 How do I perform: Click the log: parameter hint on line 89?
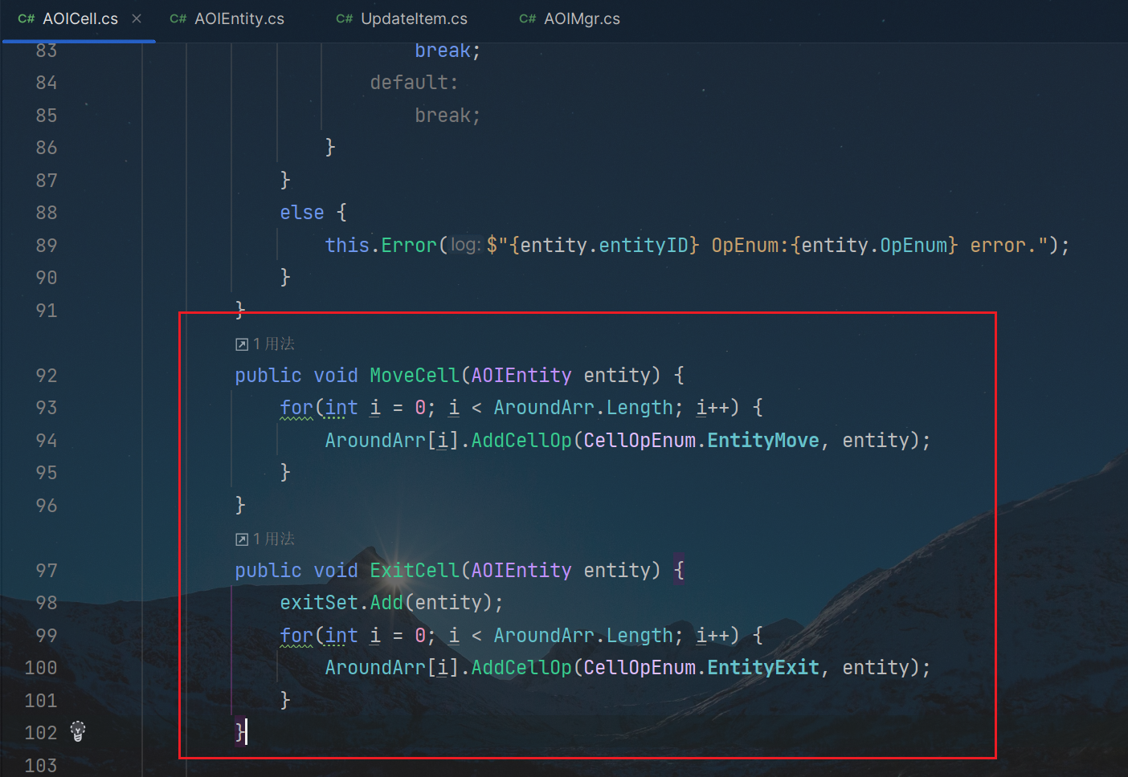click(466, 245)
